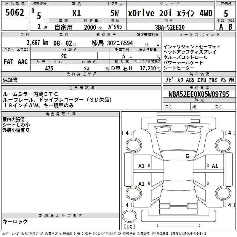The image size is (237, 237).
Task: Click the 保証書 later-shipped item
Action: [x=10, y=80]
